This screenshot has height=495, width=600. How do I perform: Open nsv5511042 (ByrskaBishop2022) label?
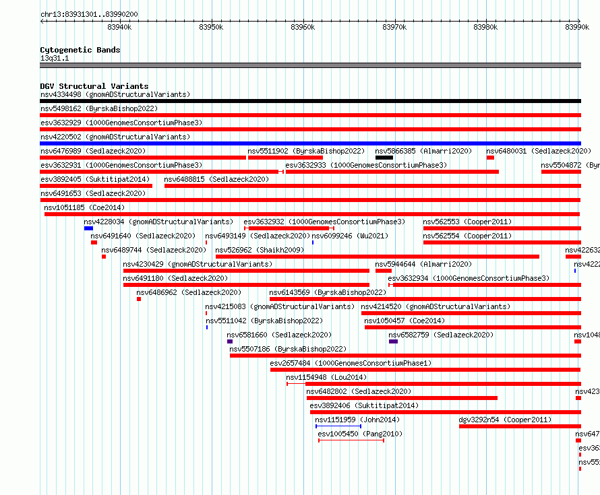pyautogui.click(x=264, y=321)
